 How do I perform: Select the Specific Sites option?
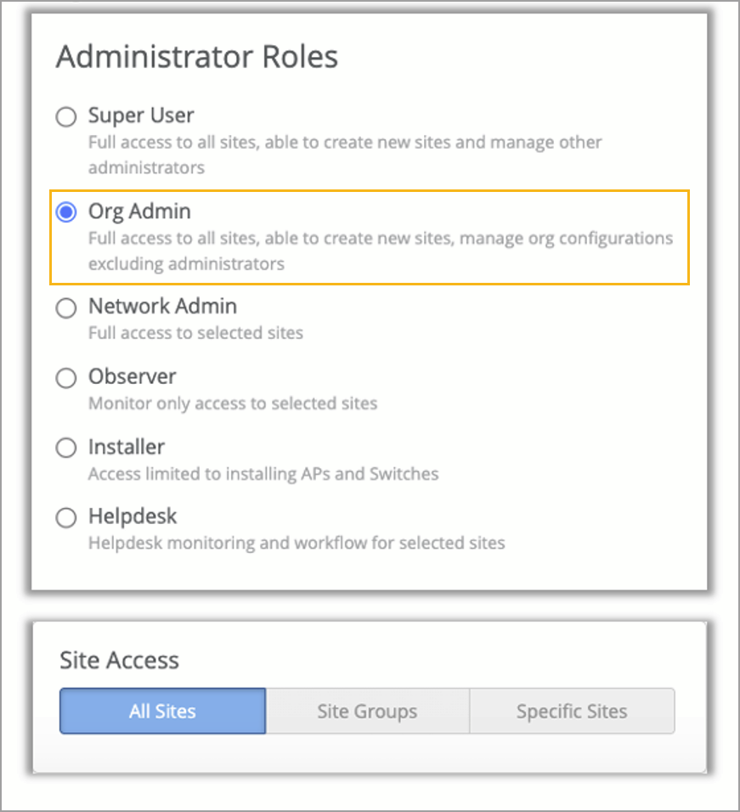[572, 711]
